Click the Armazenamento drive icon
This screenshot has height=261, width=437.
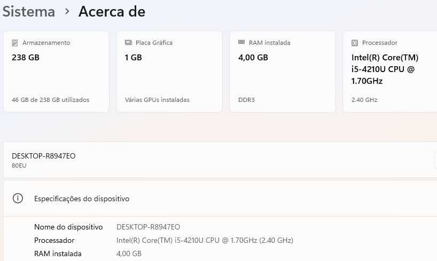coord(15,43)
